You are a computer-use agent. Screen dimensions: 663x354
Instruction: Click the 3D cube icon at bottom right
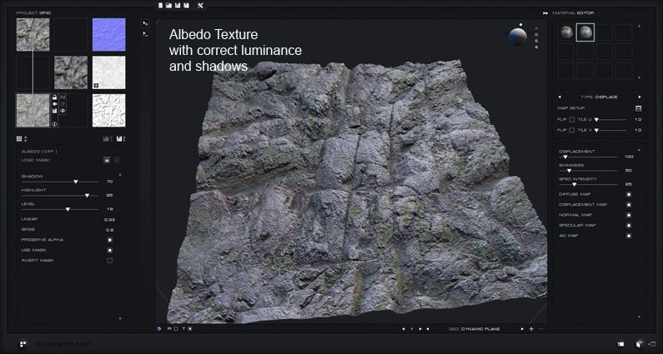click(639, 343)
